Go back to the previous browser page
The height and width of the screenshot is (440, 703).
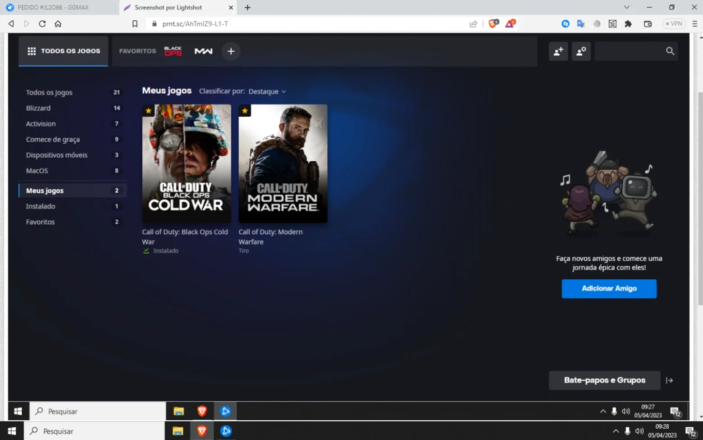pyautogui.click(x=11, y=24)
